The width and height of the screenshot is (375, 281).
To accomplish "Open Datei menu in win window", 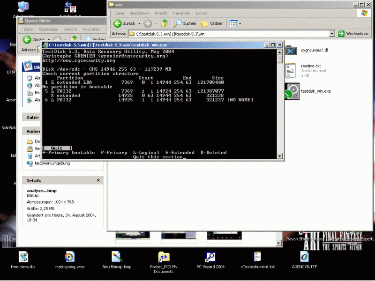I will coord(119,13).
